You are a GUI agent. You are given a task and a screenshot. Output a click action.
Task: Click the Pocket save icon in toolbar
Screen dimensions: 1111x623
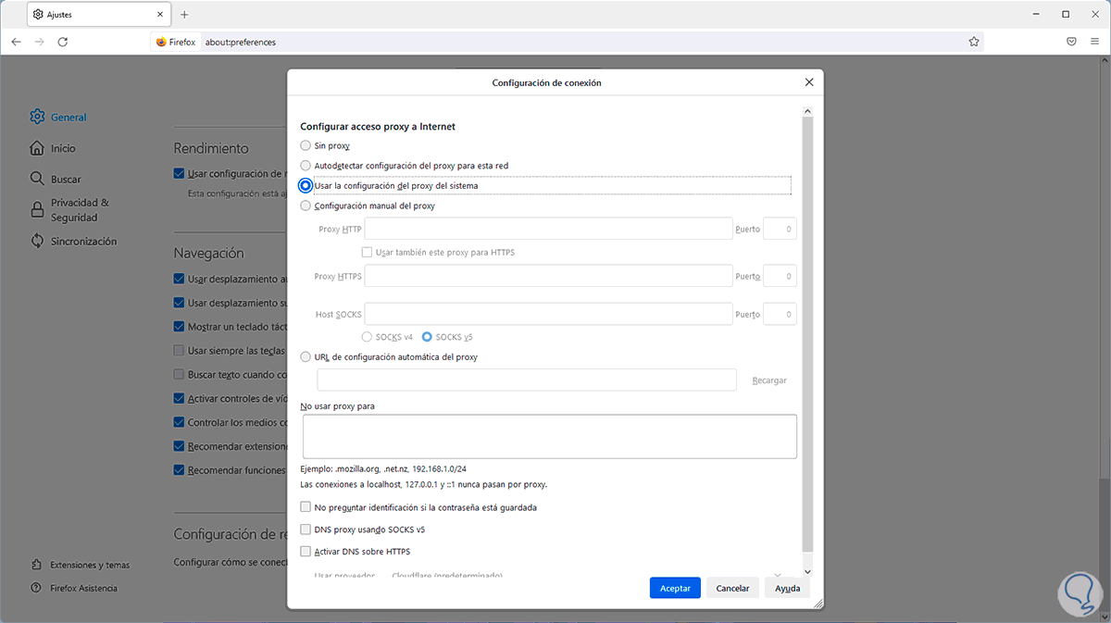1071,42
